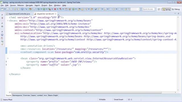Open the dropdown beside the green G icon

76,9
